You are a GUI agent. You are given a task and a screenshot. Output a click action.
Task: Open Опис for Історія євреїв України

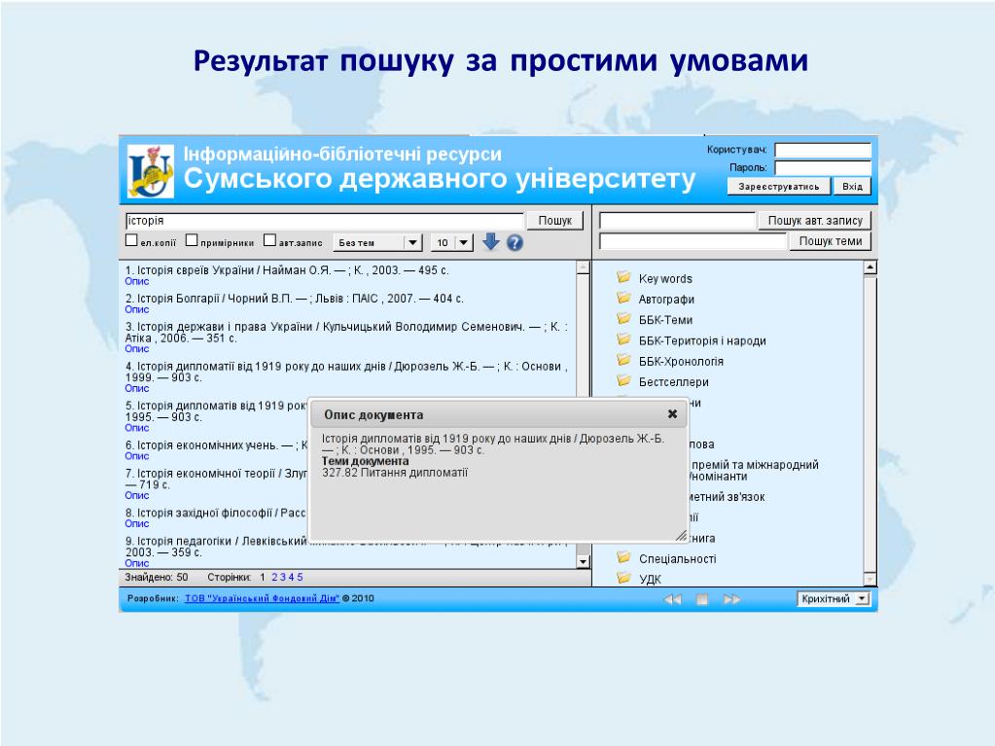click(x=137, y=281)
